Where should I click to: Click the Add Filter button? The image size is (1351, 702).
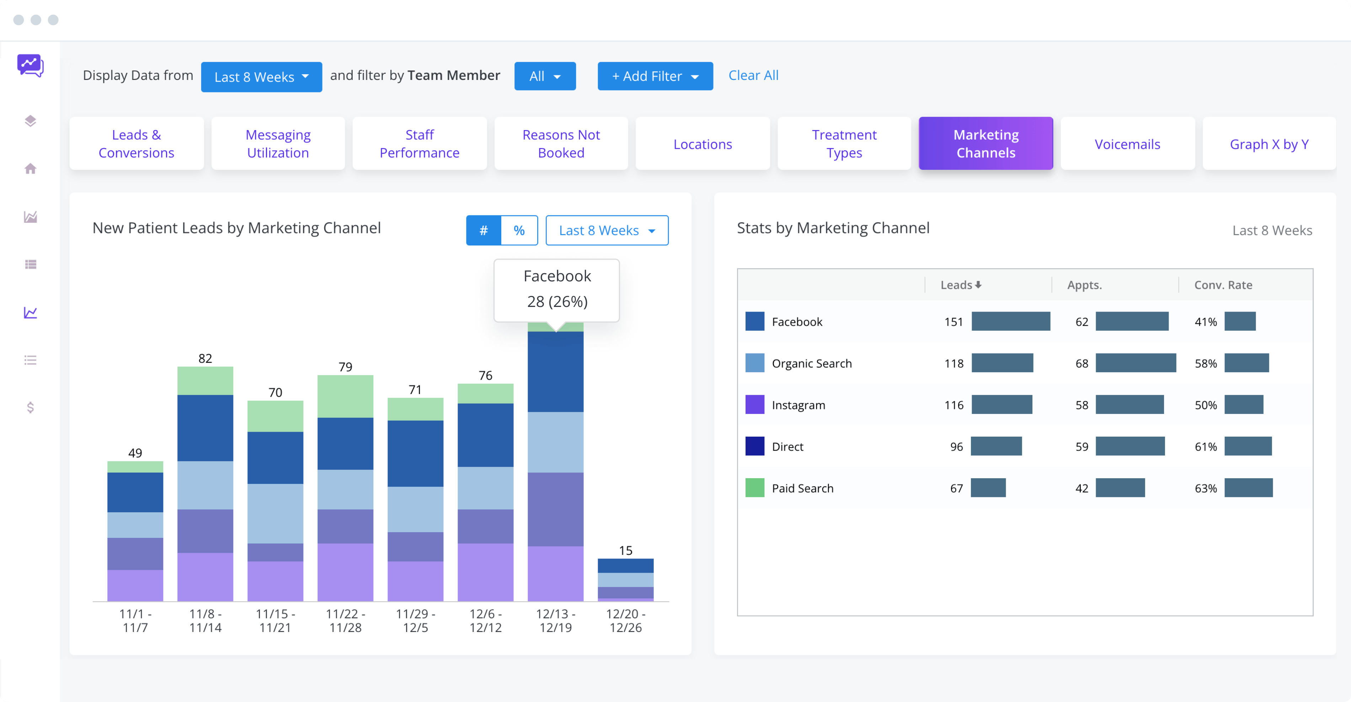655,76
